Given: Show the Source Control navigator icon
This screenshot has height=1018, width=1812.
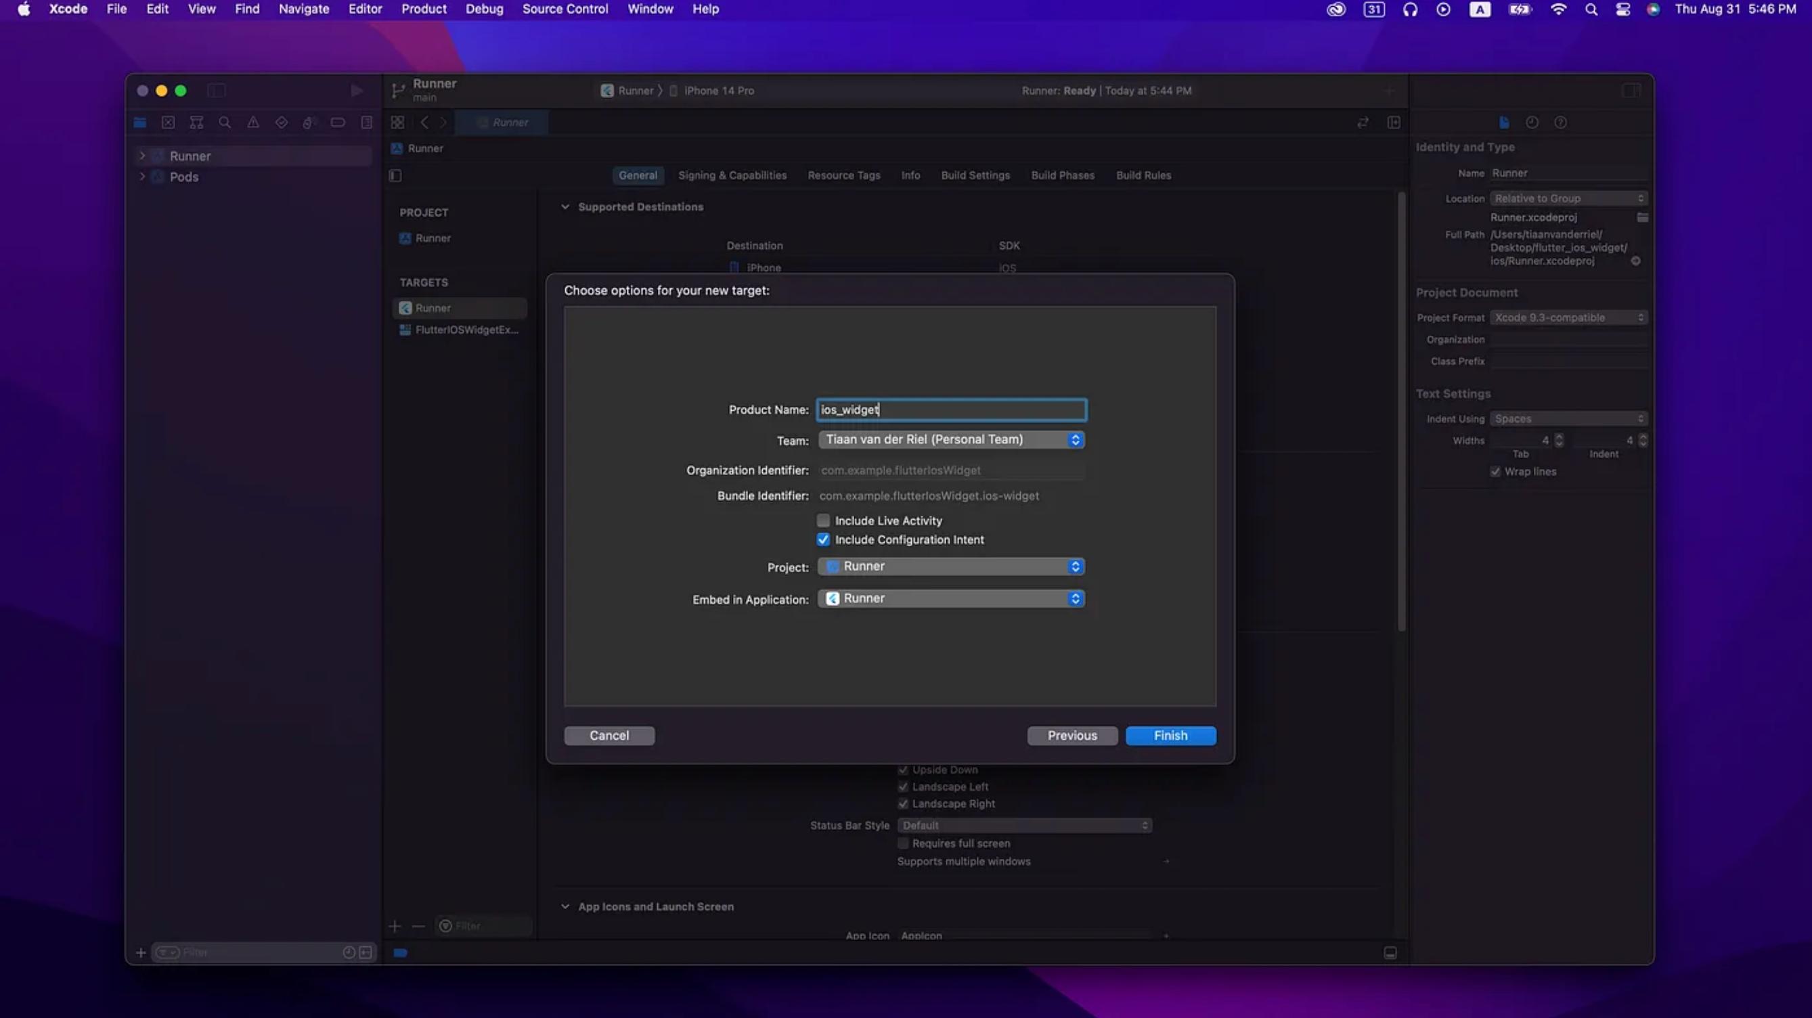Looking at the screenshot, I should (x=168, y=123).
